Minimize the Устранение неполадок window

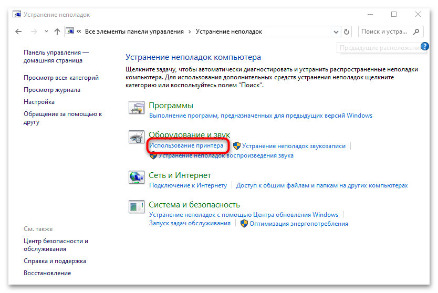(370, 14)
